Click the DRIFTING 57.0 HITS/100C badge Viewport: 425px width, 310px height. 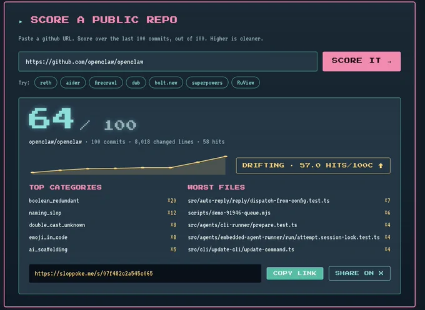[x=313, y=165]
